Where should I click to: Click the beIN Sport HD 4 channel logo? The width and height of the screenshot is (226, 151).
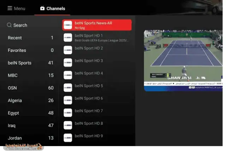[x=68, y=75]
